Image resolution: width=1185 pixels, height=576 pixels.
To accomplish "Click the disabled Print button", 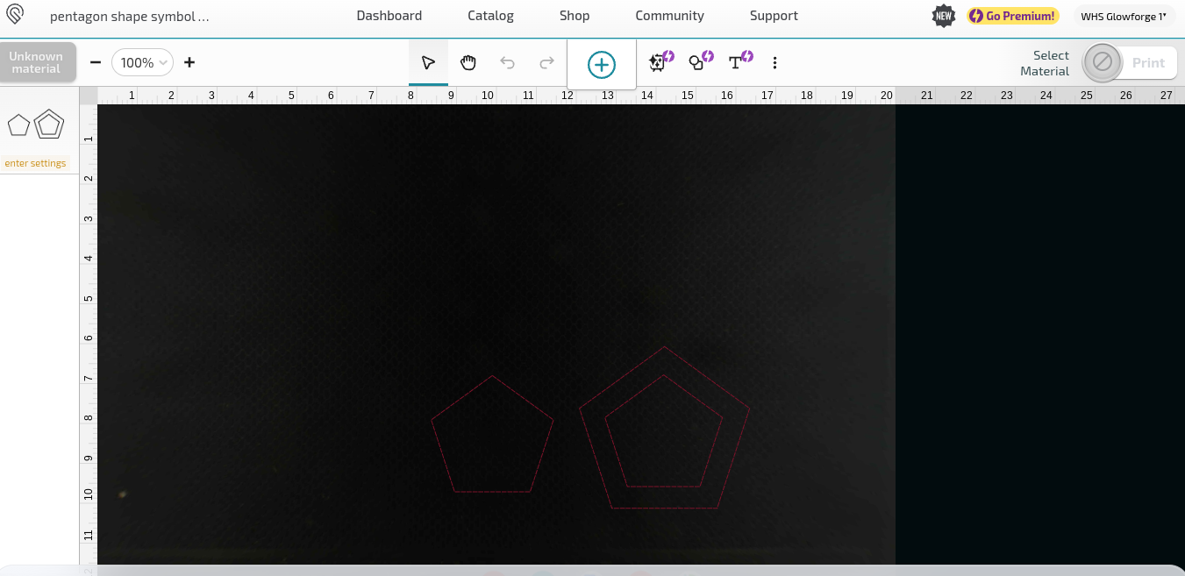I will click(x=1148, y=62).
